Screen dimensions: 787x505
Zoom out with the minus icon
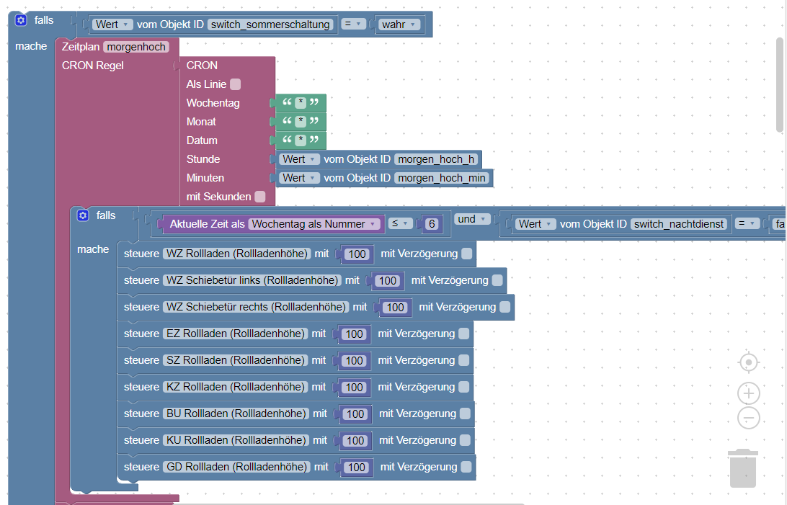(748, 418)
